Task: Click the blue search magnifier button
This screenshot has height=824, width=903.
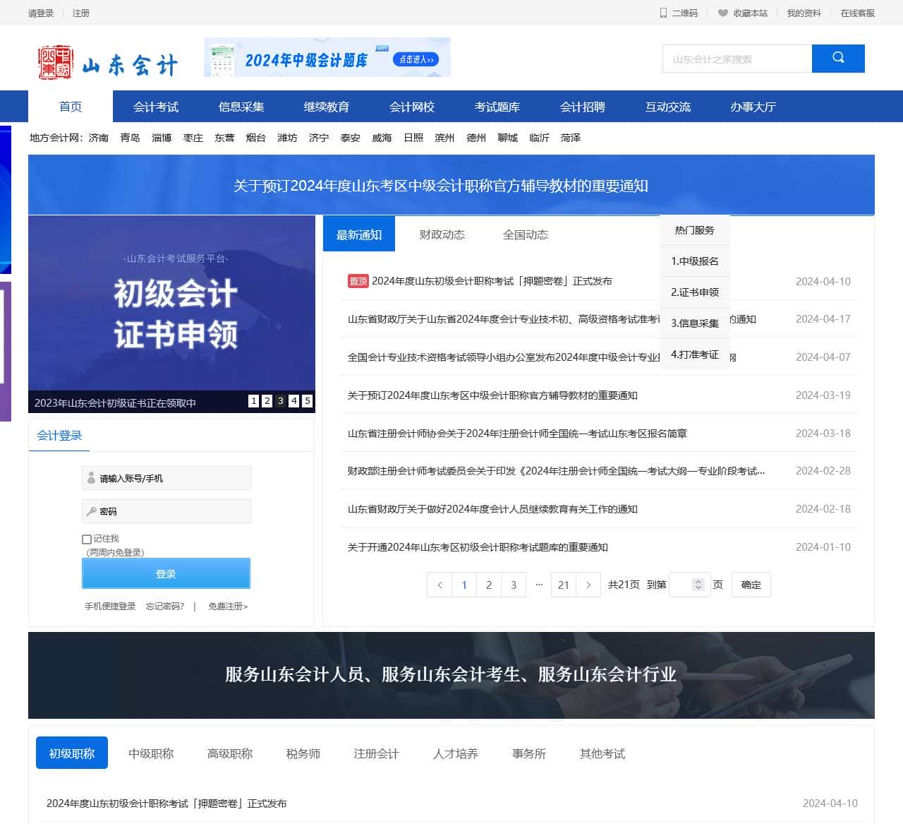Action: pos(837,59)
